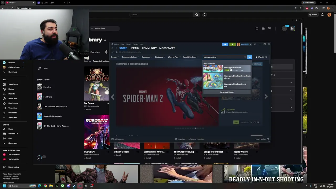
Task: Click YouTube search magnifier button
Action: pyautogui.click(x=196, y=14)
